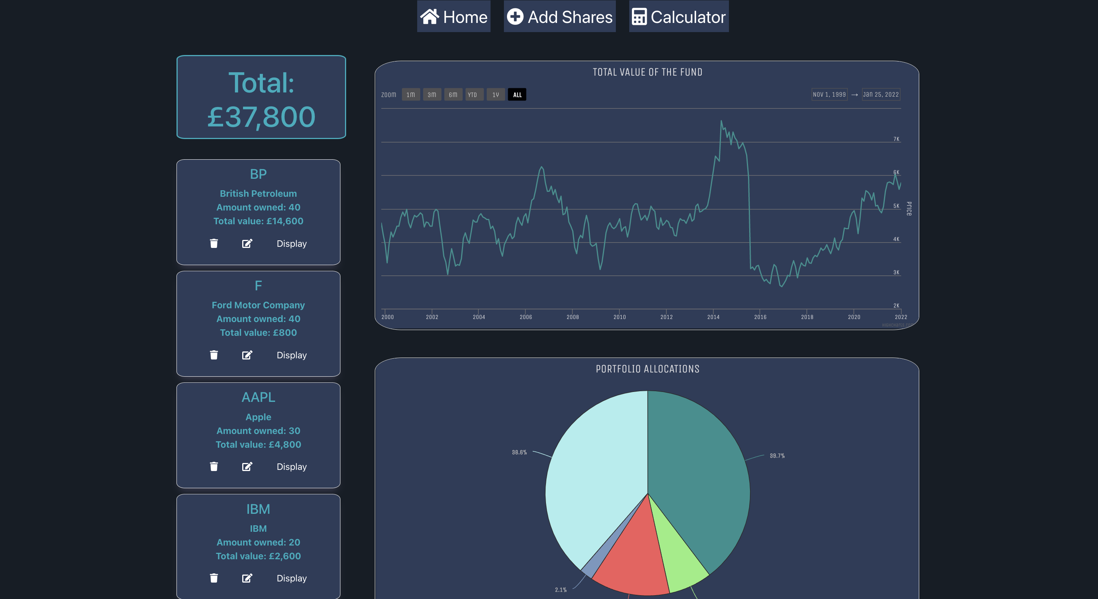This screenshot has width=1098, height=599.
Task: Select the ALL zoom range button
Action: (x=517, y=95)
